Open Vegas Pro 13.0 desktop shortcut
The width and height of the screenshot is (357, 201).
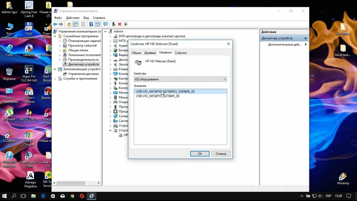point(29,73)
